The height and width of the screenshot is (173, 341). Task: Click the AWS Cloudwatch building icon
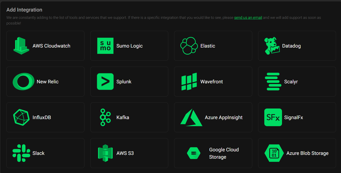click(21, 46)
